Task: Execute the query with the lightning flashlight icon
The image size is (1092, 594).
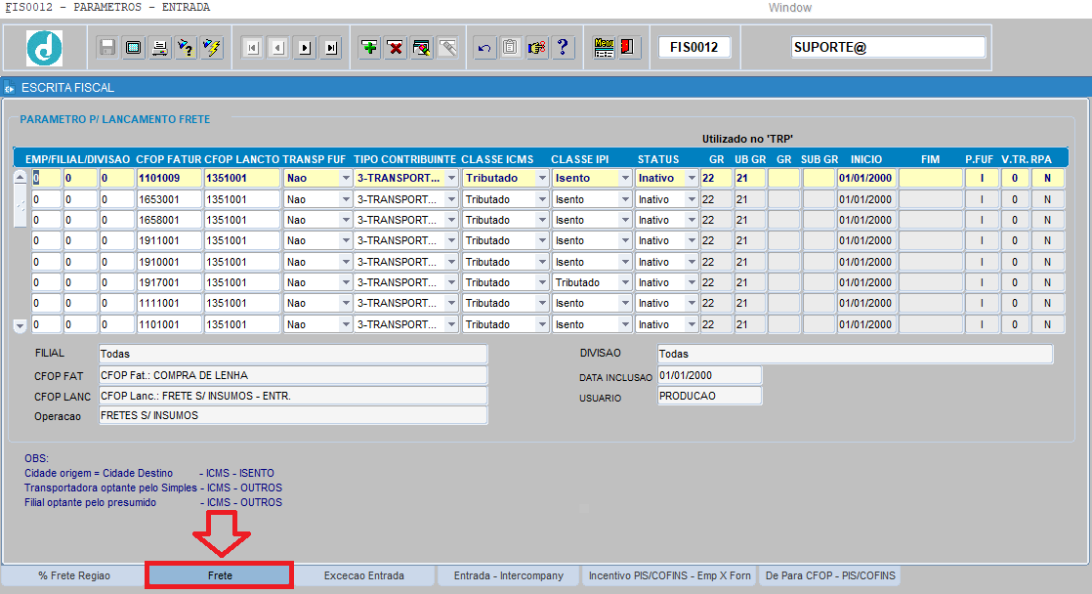Action: pyautogui.click(x=212, y=47)
